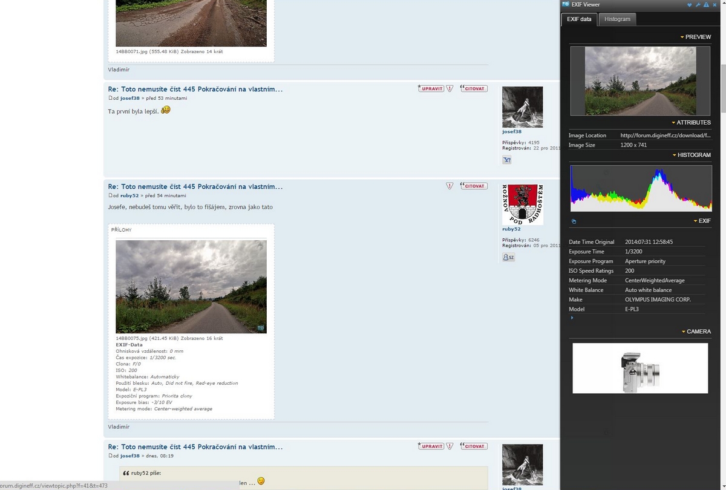The height and width of the screenshot is (490, 726).
Task: Copy EXIF data using the copy icon
Action: [x=574, y=221]
